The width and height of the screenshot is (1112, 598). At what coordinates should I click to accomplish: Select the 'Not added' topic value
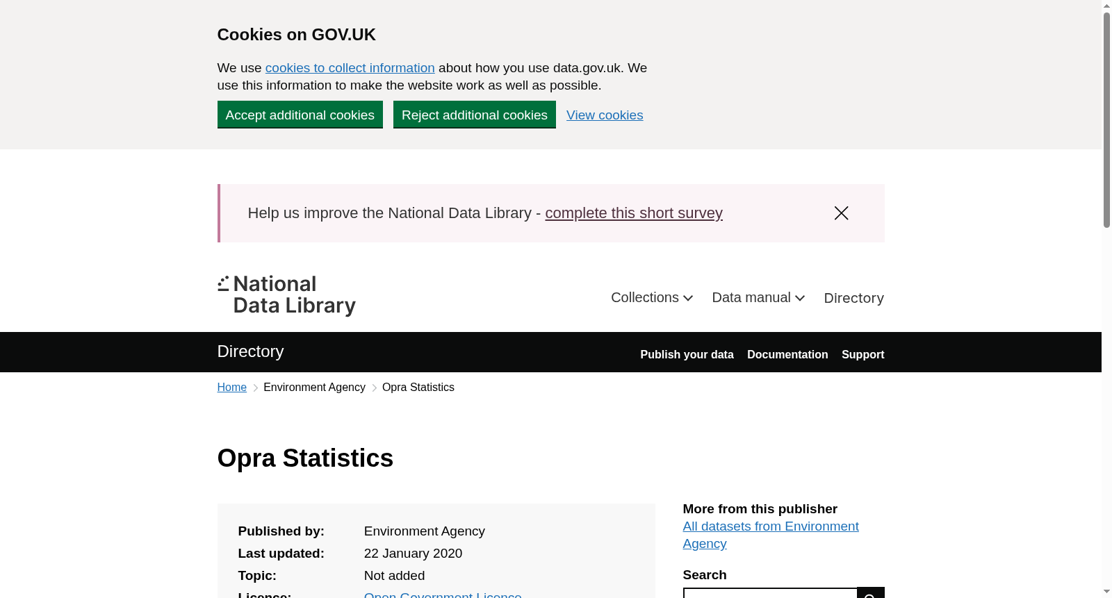tap(394, 576)
